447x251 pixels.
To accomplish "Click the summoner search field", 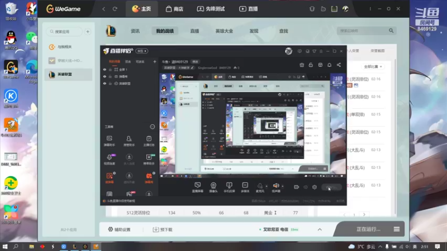I will pos(362,31).
